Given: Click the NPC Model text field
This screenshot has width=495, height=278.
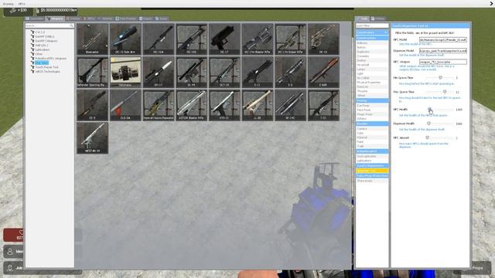Looking at the screenshot, I should [443, 39].
